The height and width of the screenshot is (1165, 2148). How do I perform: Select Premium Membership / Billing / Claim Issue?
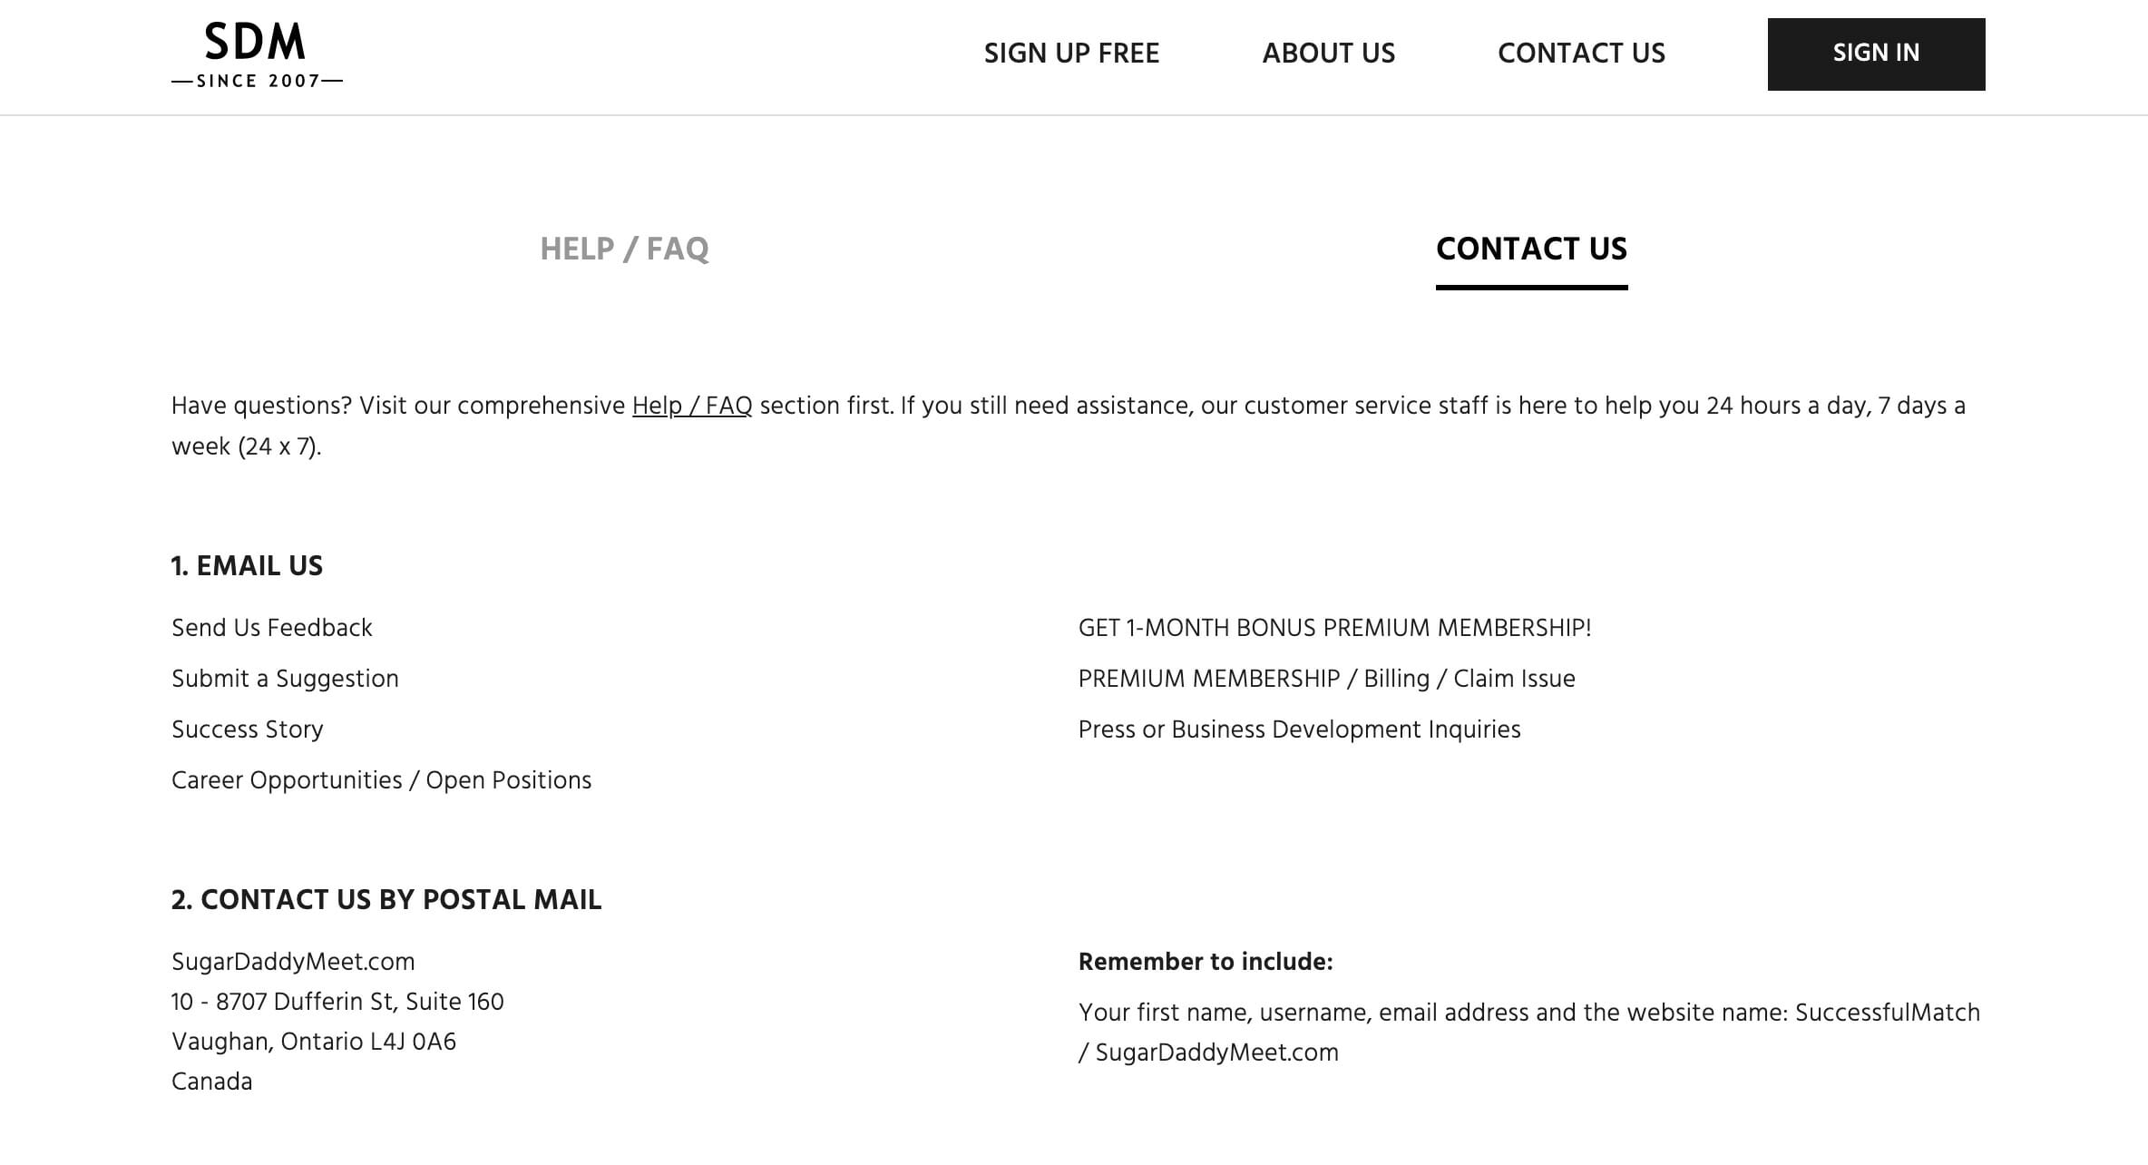coord(1326,679)
